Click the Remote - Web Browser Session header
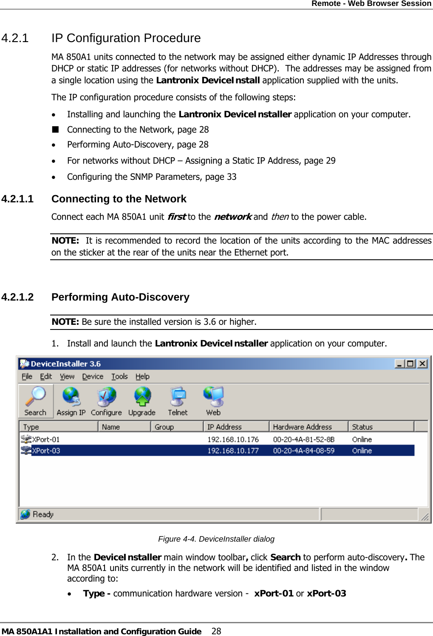Image resolution: width=433 pixels, height=636 pixels. (x=371, y=3)
